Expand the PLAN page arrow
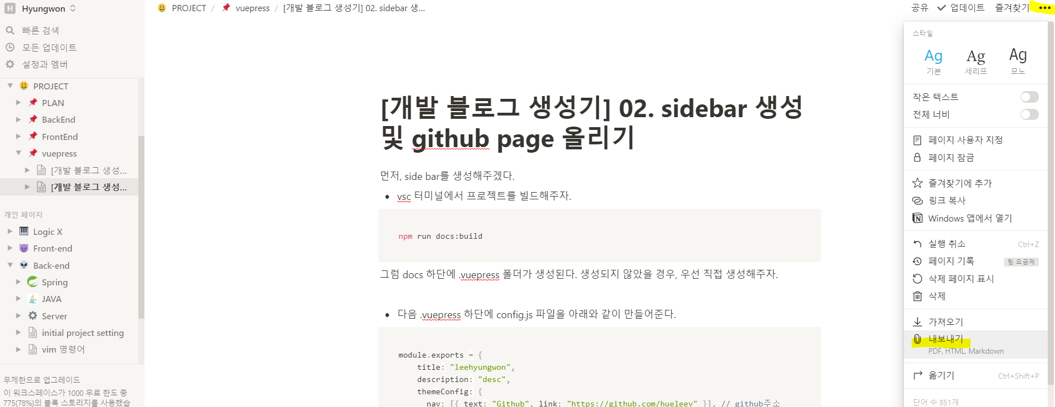 18,103
